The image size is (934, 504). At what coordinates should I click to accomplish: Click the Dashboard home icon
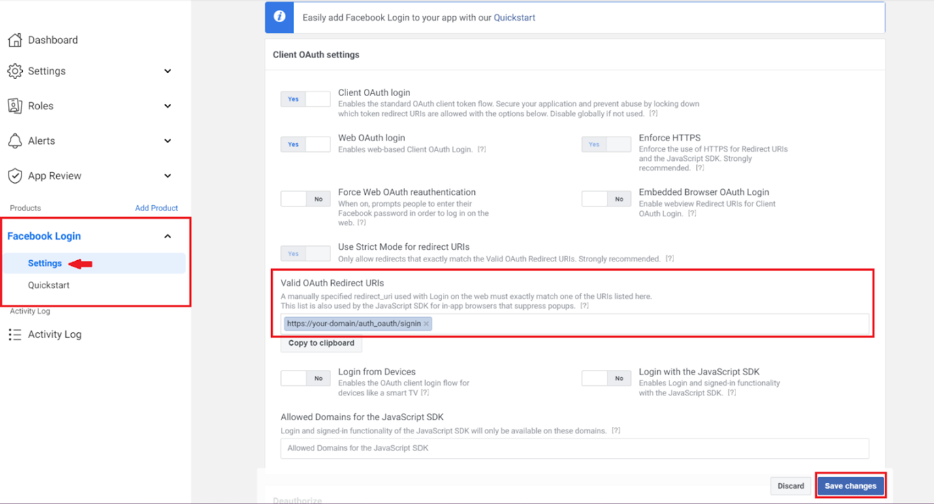14,40
